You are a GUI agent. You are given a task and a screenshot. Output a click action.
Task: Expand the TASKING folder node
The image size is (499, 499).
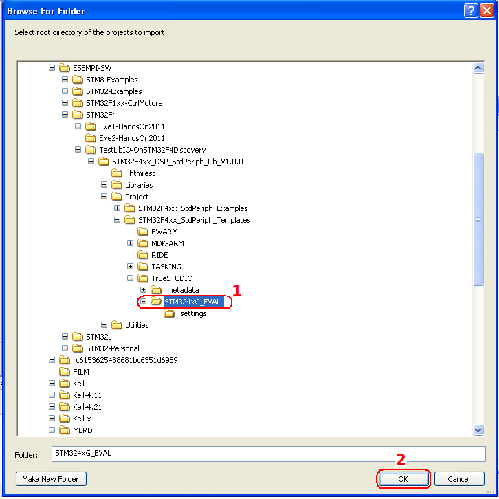coord(130,267)
